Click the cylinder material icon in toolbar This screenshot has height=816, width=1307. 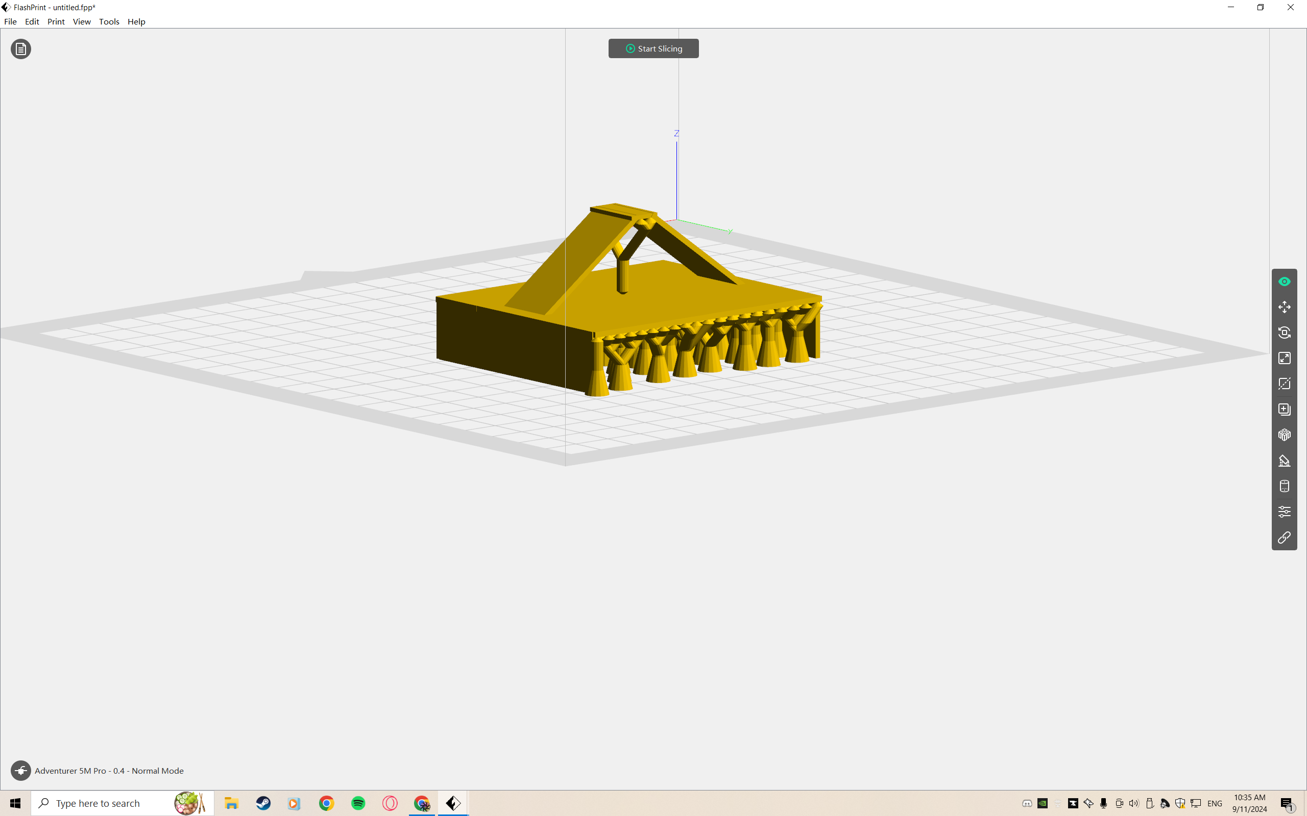[1285, 486]
